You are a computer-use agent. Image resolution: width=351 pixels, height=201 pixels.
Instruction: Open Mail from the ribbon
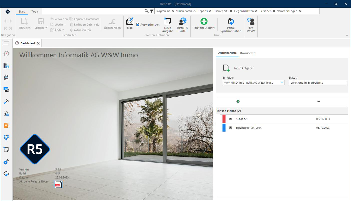click(130, 23)
